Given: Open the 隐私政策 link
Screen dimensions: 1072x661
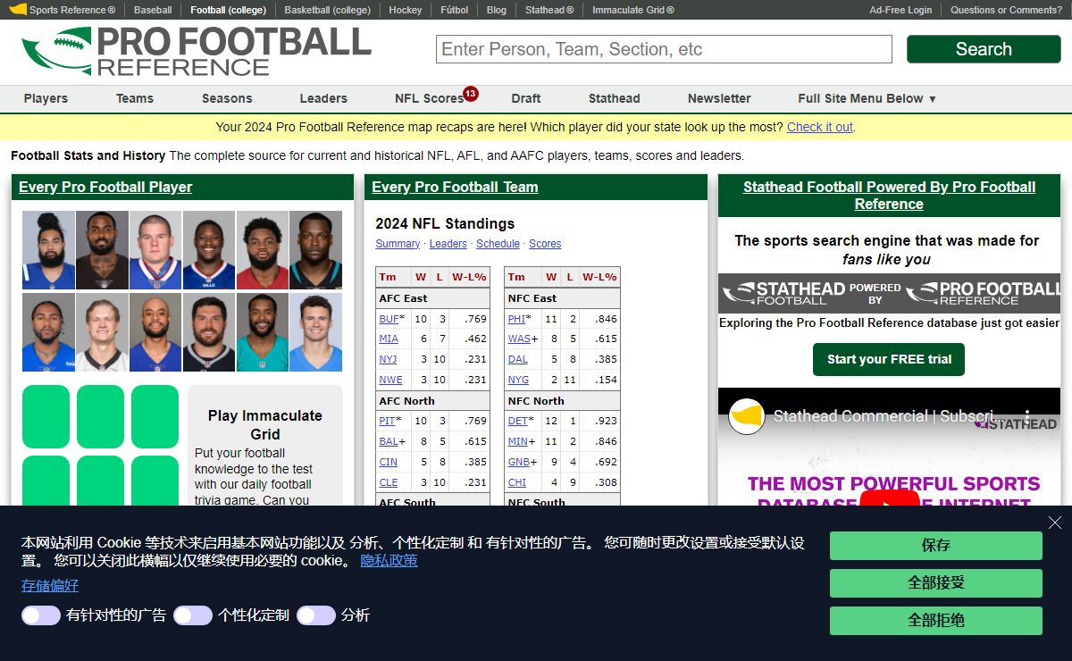Looking at the screenshot, I should point(389,560).
